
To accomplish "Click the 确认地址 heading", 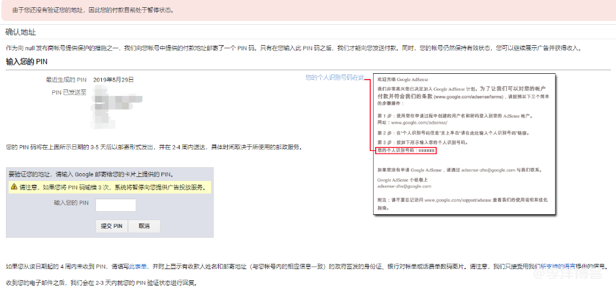I will pos(22,31).
